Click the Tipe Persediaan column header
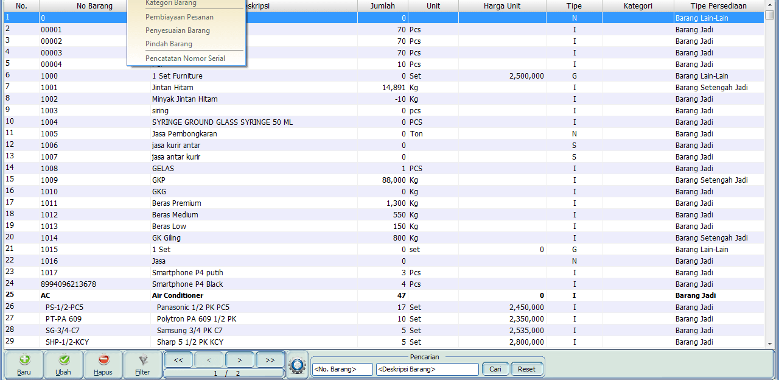The width and height of the screenshot is (779, 380). 719,6
